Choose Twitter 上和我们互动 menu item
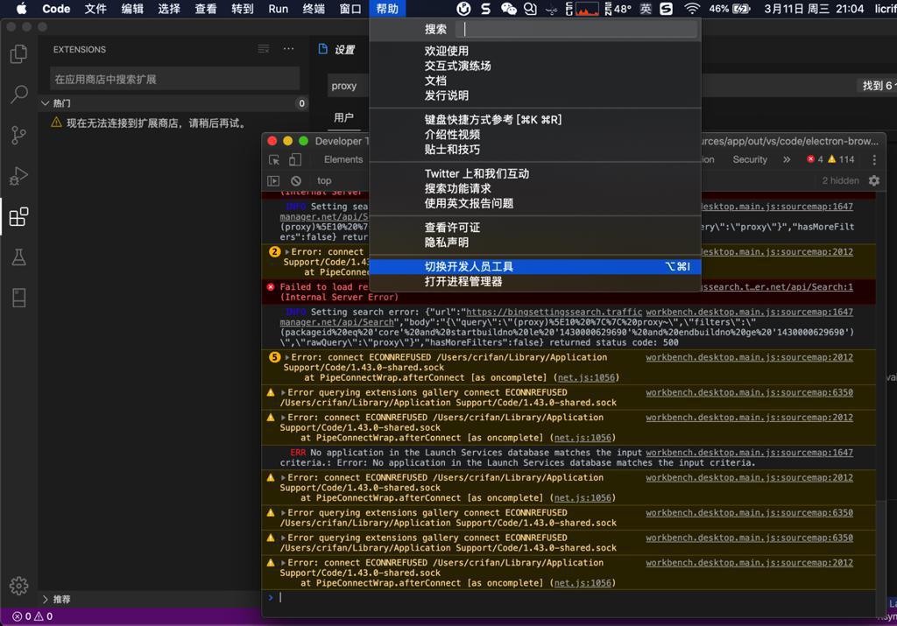 coord(535,174)
